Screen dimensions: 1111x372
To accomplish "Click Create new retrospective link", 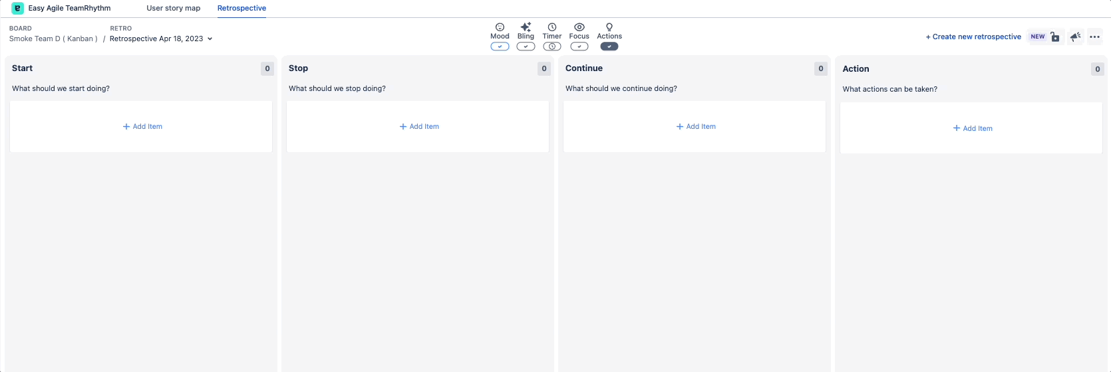I will [973, 37].
